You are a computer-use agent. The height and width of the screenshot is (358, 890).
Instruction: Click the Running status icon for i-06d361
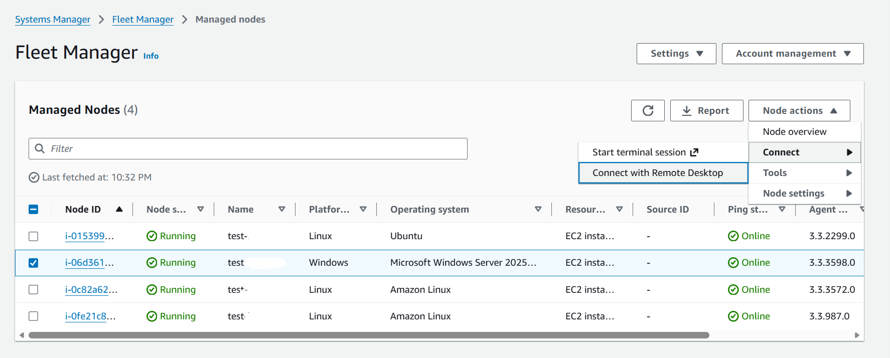click(152, 263)
